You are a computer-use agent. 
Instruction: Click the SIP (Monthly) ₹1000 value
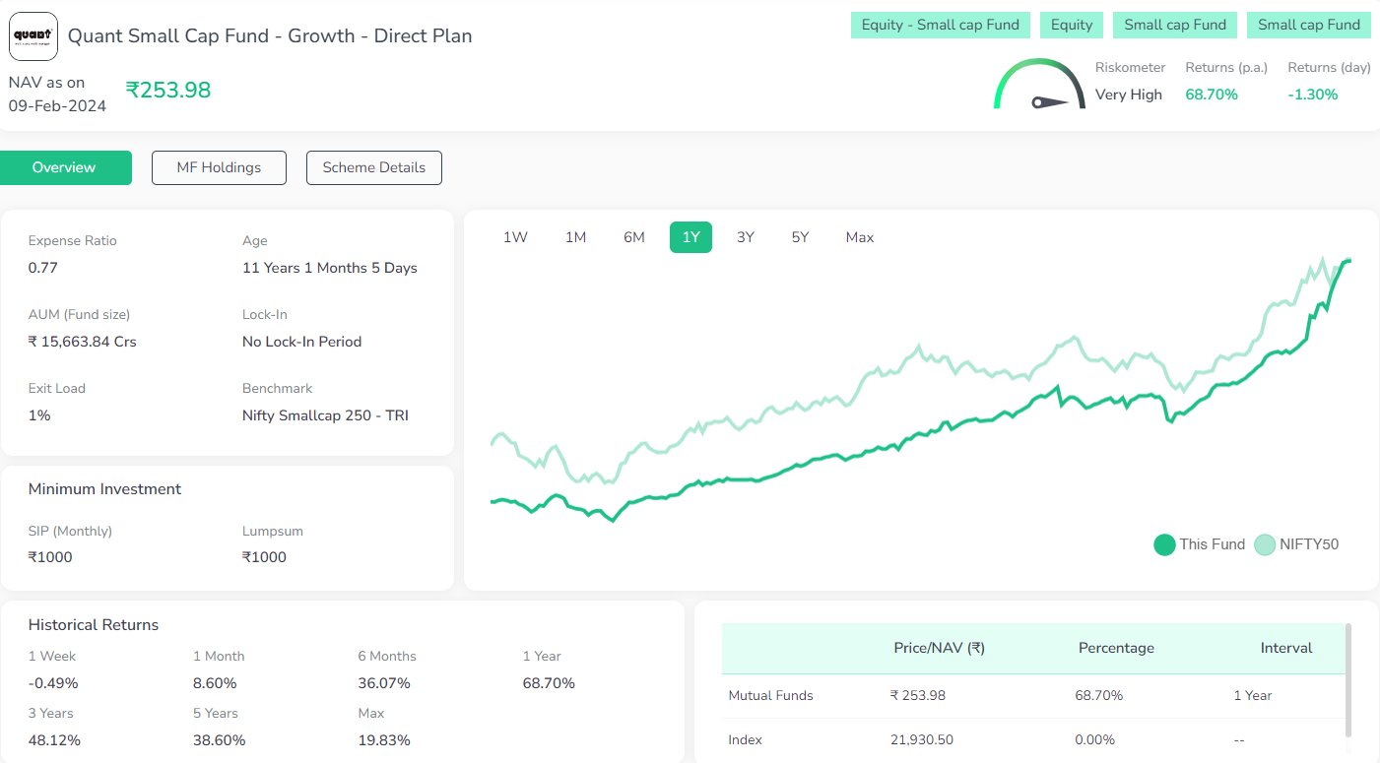[50, 557]
